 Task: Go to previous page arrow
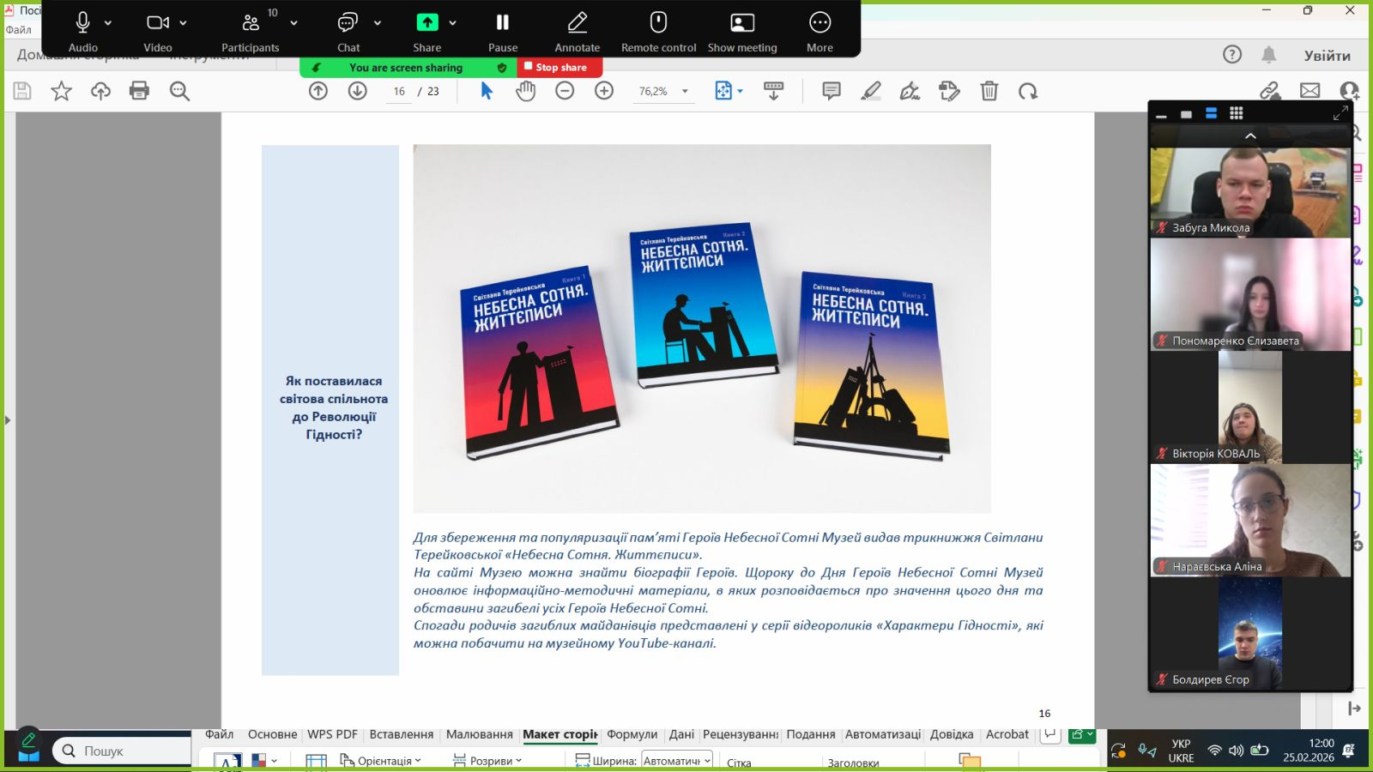(x=318, y=91)
